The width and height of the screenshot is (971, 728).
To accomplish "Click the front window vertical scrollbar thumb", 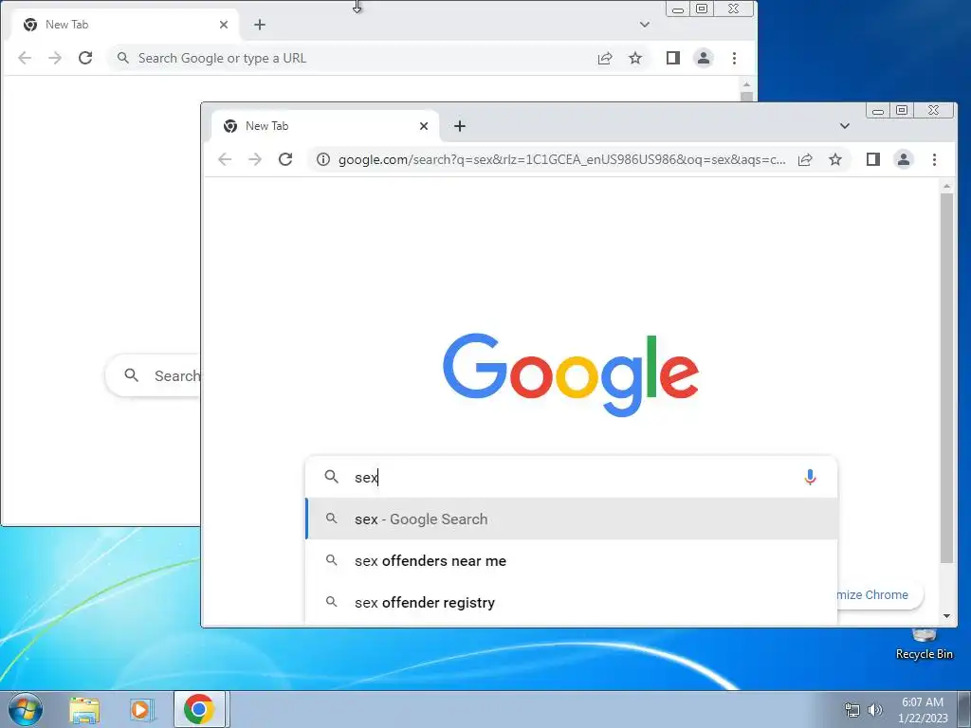I will point(946,377).
